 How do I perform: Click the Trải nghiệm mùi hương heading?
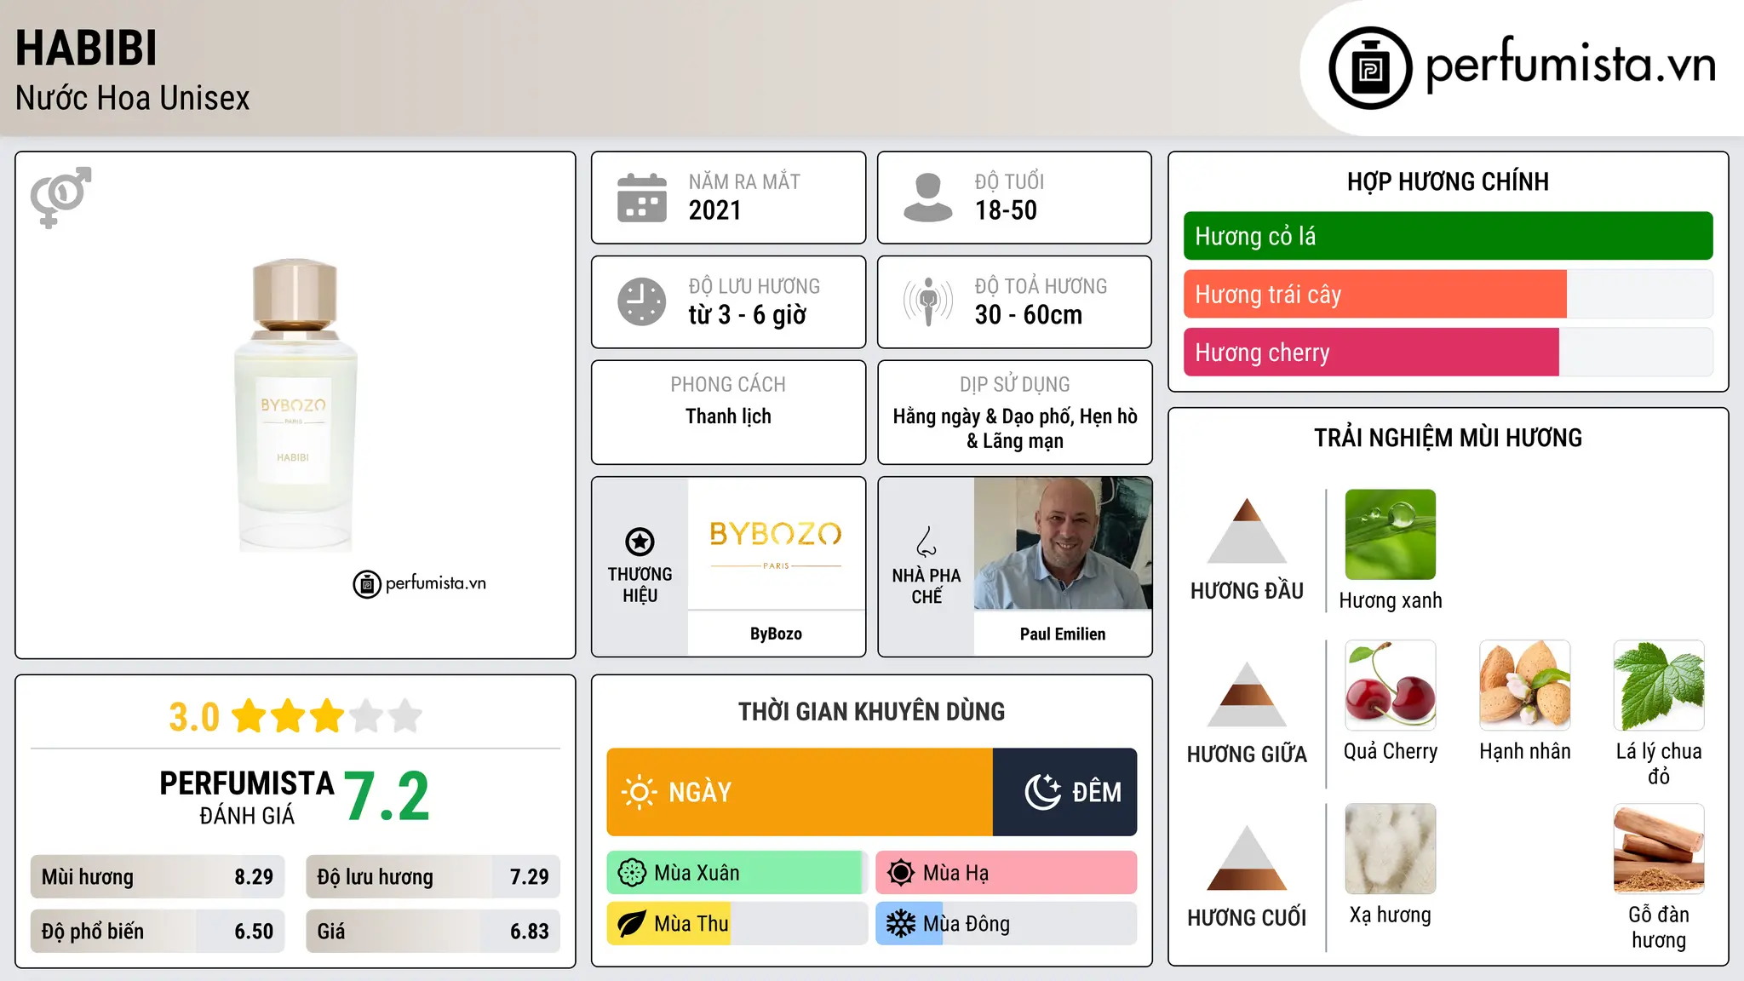pyautogui.click(x=1448, y=438)
